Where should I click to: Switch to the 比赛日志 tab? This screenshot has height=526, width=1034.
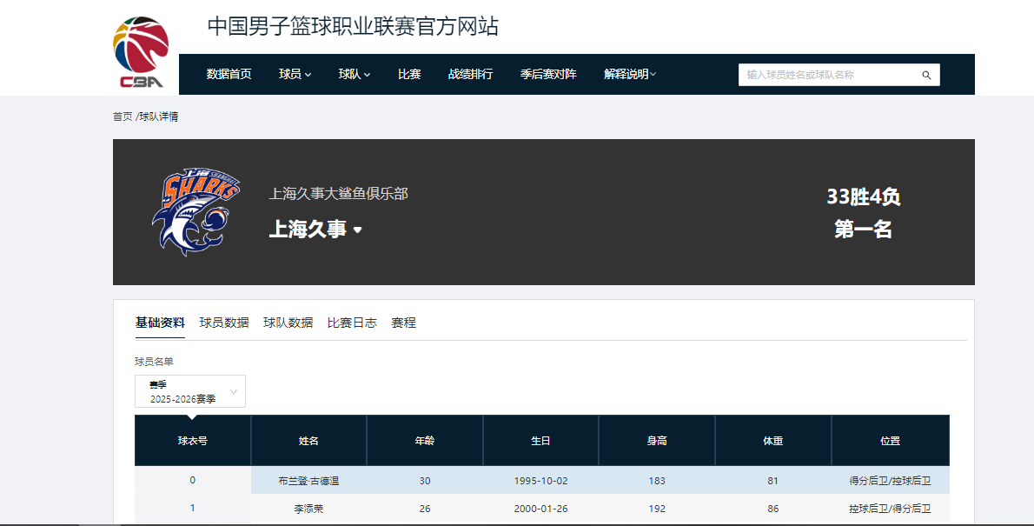tap(352, 323)
